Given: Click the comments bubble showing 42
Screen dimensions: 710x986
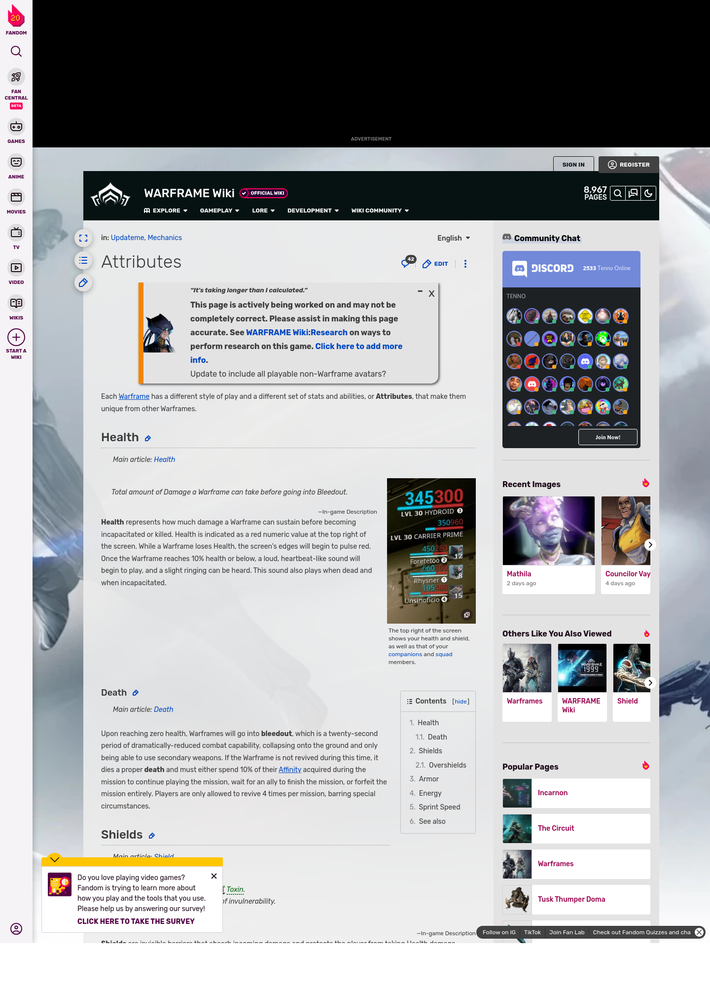Looking at the screenshot, I should click(407, 263).
